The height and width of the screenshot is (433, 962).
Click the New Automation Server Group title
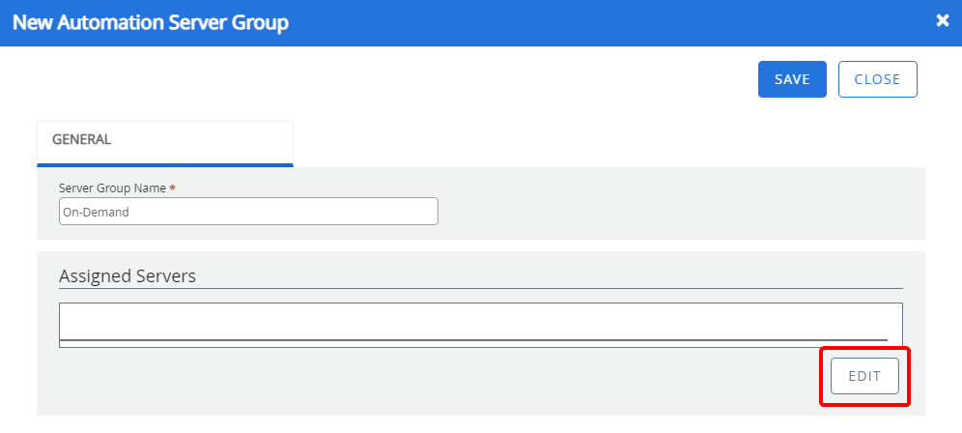coord(151,22)
